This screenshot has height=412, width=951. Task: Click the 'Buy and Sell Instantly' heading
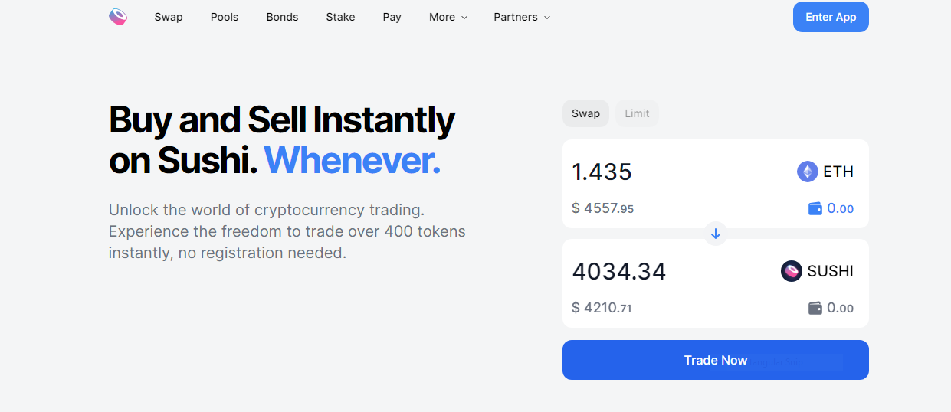282,120
